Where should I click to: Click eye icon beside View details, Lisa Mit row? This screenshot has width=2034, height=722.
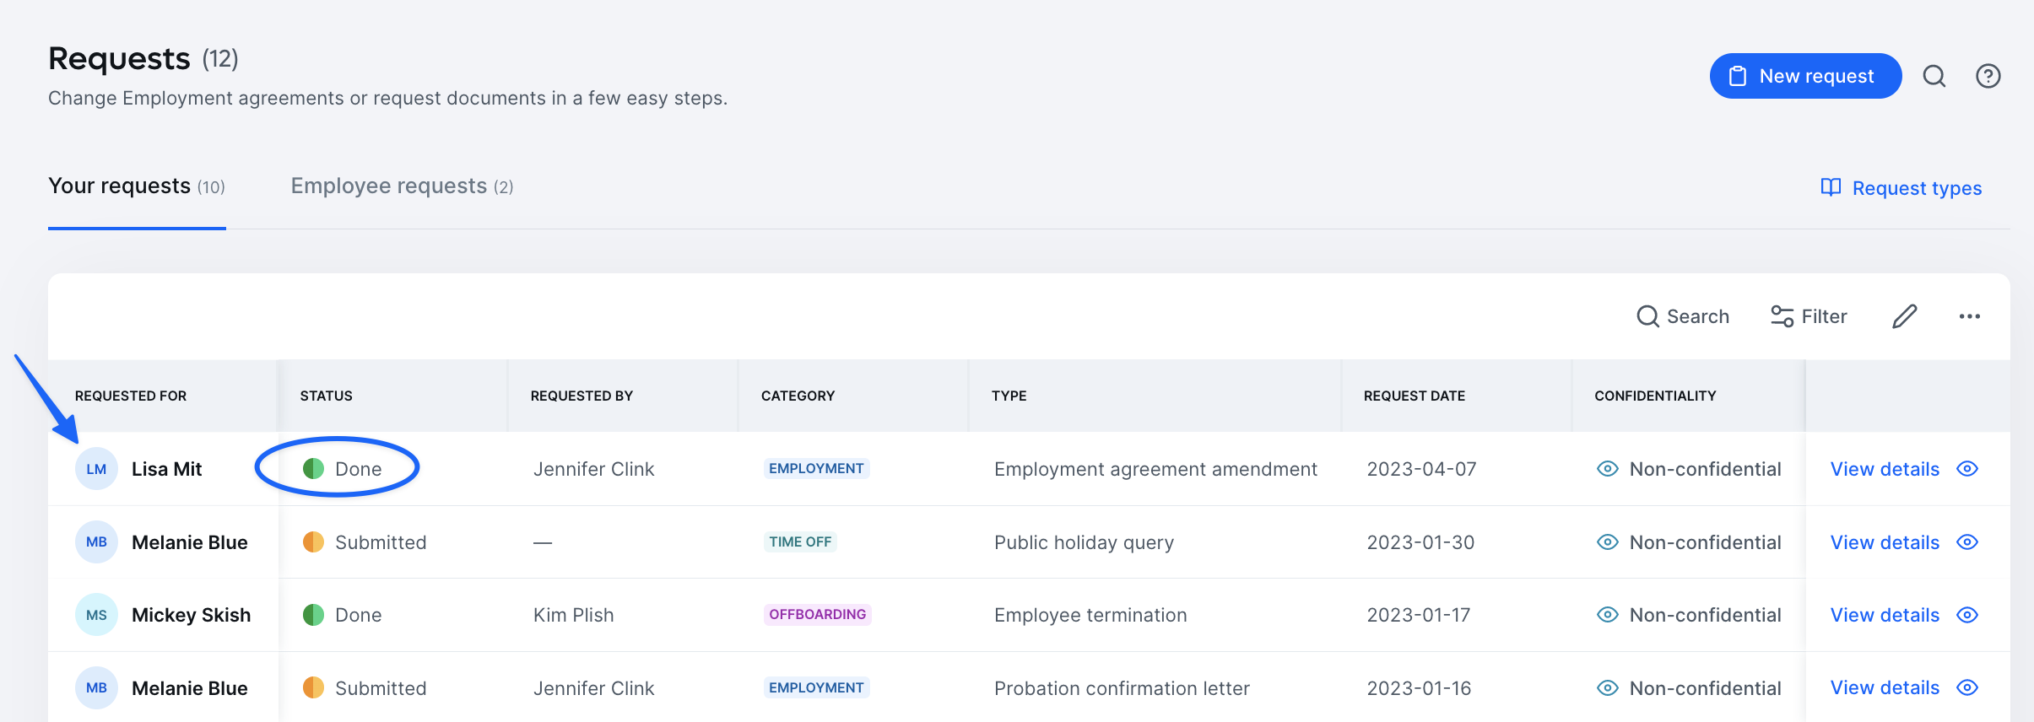1967,469
